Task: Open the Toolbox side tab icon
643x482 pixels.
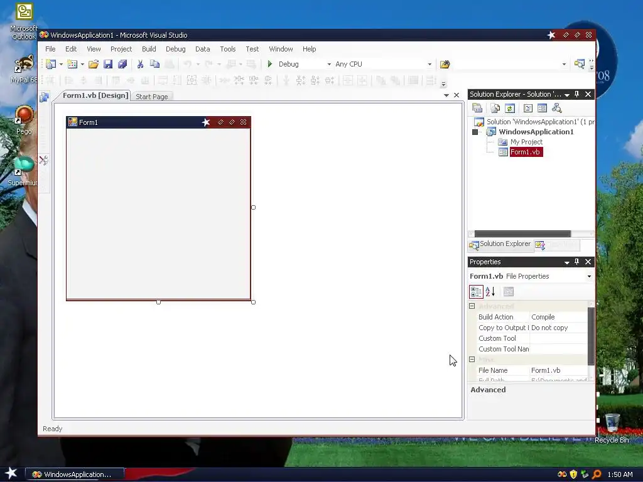Action: [x=44, y=160]
